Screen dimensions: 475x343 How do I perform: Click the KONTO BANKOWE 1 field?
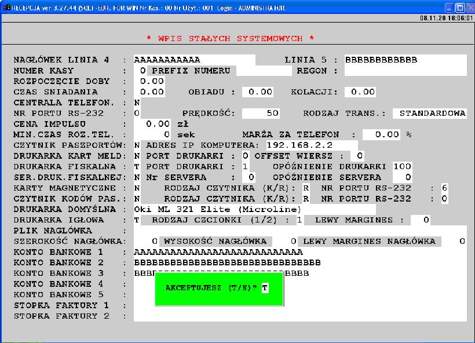pos(299,251)
